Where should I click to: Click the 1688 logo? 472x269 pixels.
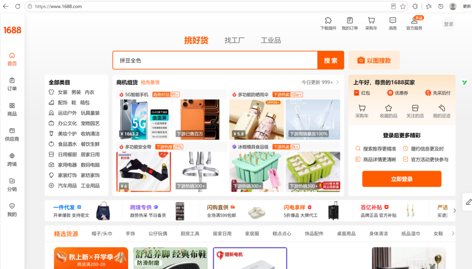(x=12, y=30)
